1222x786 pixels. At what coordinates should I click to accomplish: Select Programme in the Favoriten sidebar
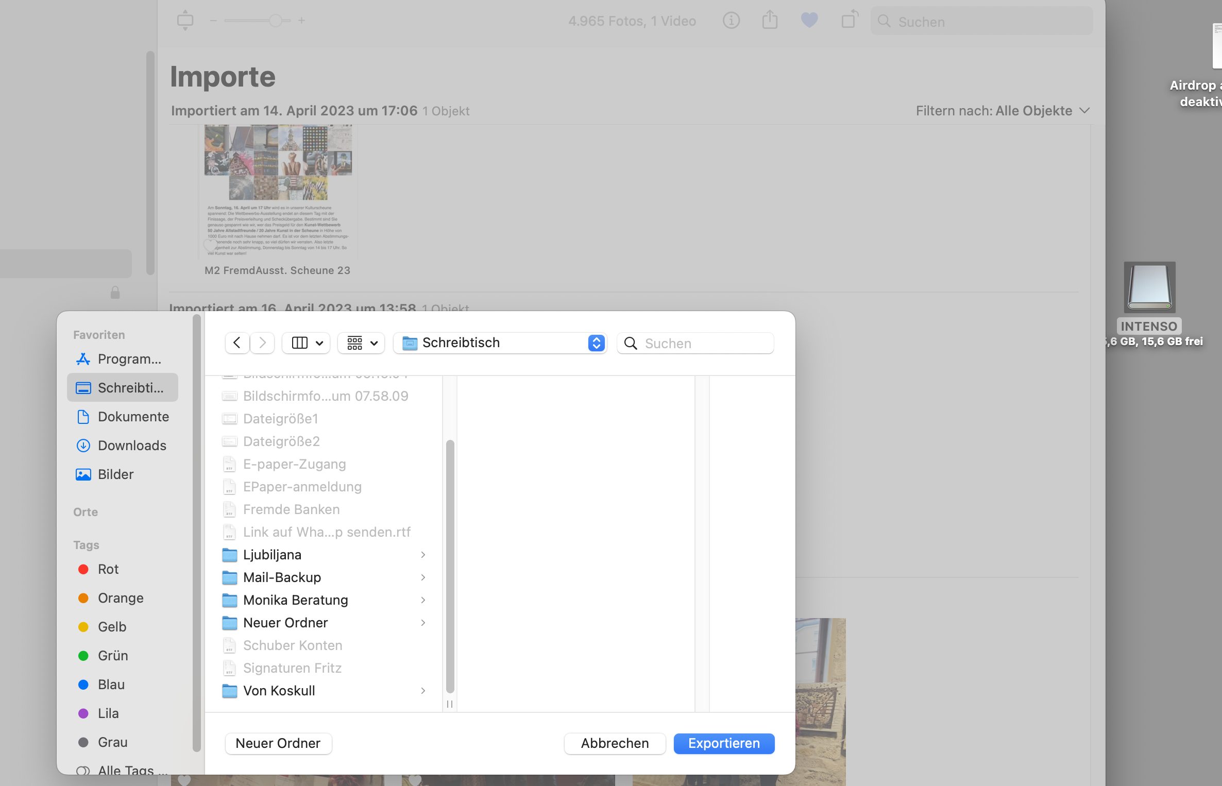(x=129, y=359)
